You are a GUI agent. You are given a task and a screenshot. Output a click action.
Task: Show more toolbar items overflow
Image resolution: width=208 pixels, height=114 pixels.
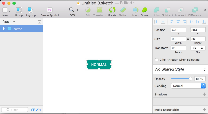coord(205,10)
